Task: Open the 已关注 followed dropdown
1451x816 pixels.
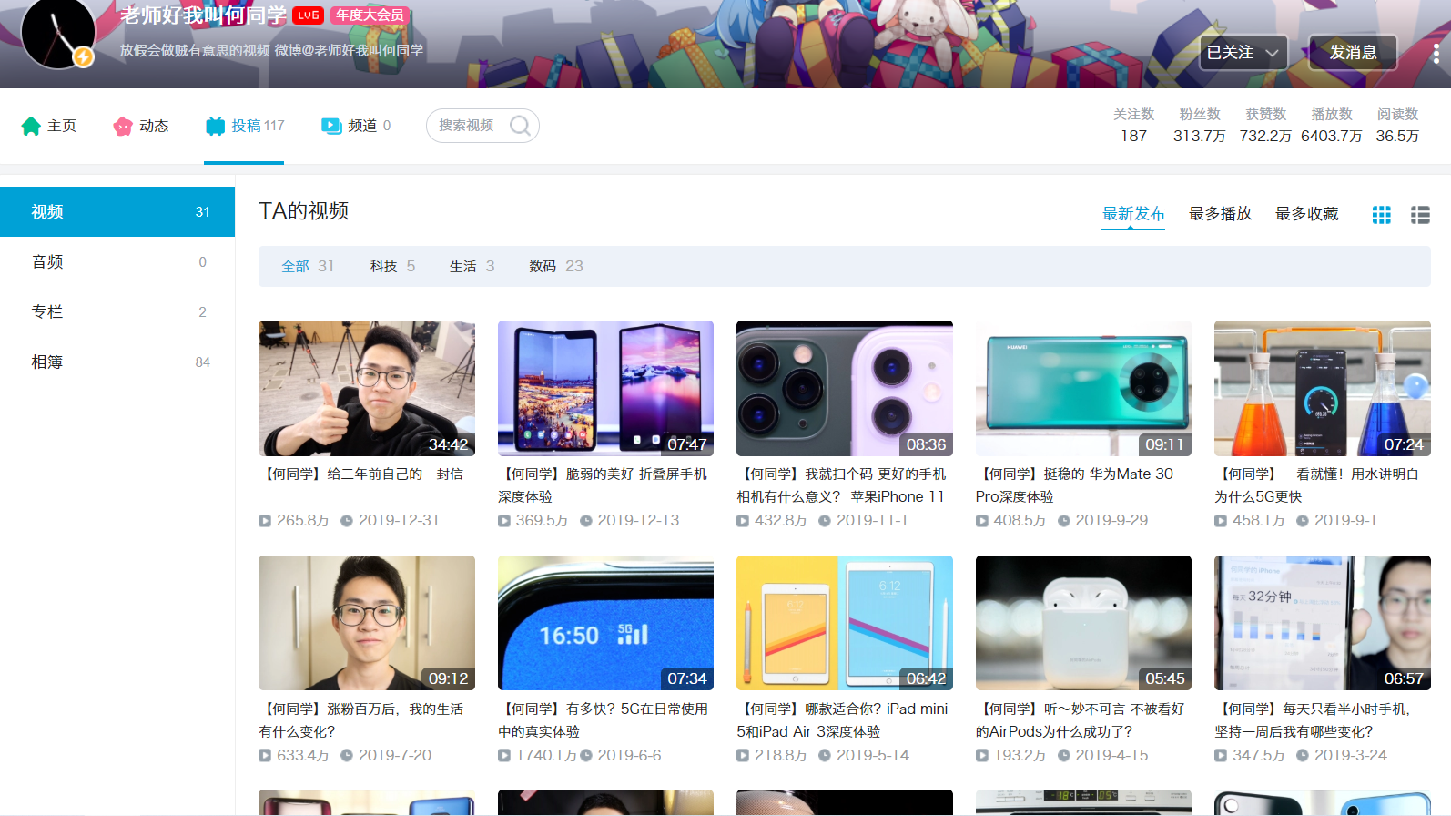Action: pyautogui.click(x=1243, y=53)
